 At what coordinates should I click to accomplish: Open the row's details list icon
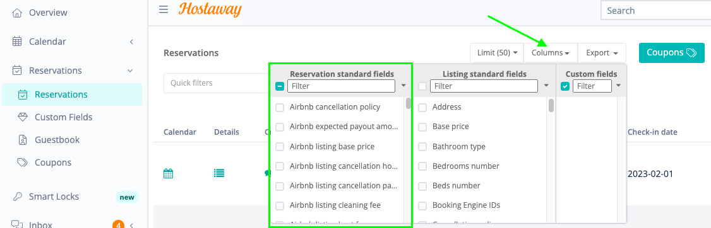pos(220,173)
